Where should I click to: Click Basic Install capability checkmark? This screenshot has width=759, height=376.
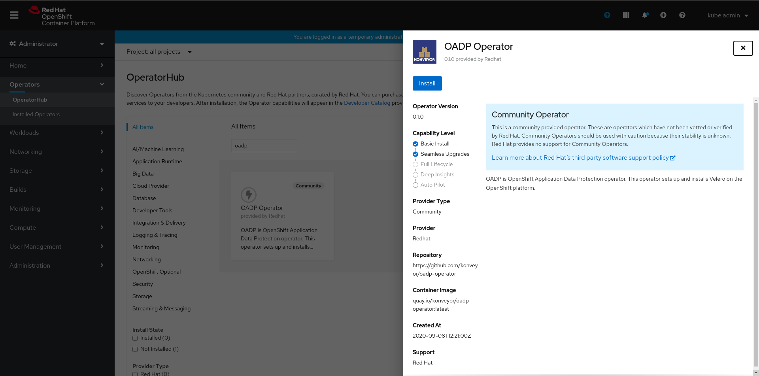pos(415,144)
